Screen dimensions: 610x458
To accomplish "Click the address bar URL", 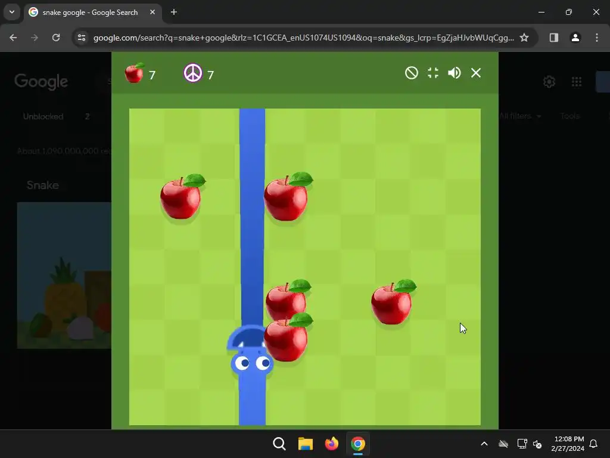I will [303, 38].
